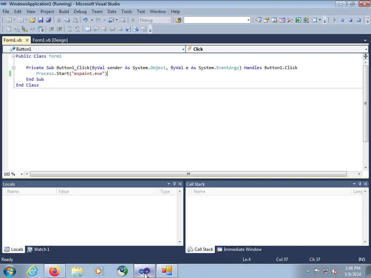Comment out the selected lines icon
Image resolution: width=371 pixels, height=278 pixels.
[x=69, y=29]
